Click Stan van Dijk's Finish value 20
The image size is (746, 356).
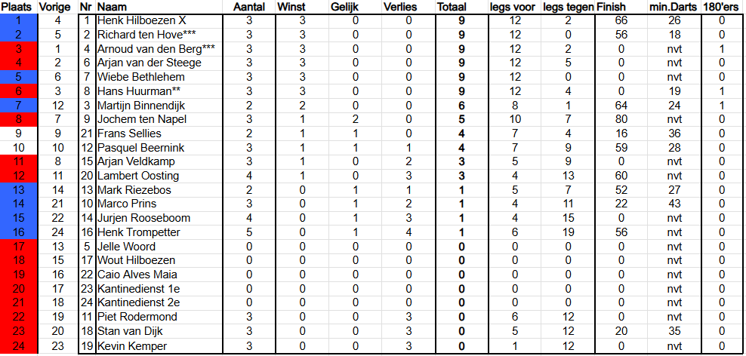pos(621,332)
